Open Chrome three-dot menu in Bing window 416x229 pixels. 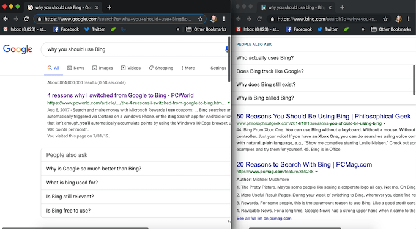pyautogui.click(x=409, y=19)
